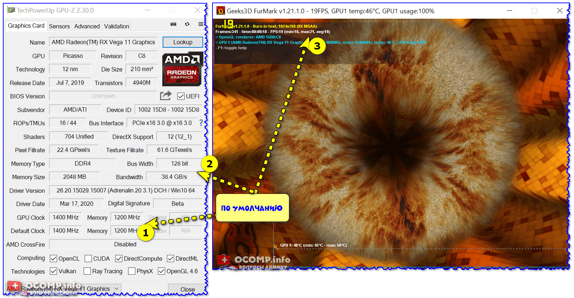Open the GPU selection dropdown at bottom
The height and width of the screenshot is (298, 574).
(63, 289)
